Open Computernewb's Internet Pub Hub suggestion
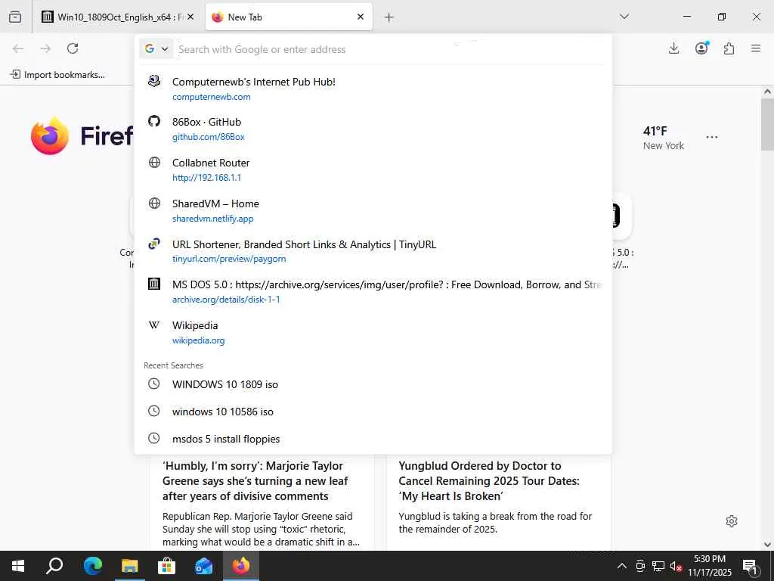 point(373,89)
